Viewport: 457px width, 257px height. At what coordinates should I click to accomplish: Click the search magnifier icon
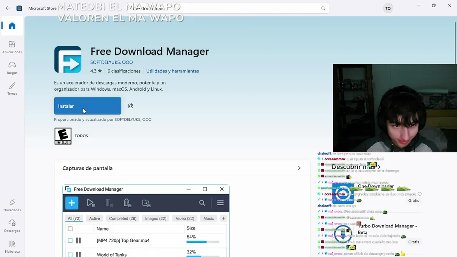pyautogui.click(x=323, y=8)
